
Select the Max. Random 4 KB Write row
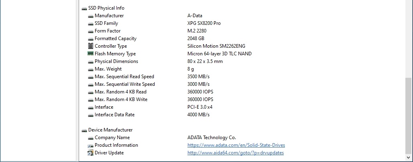[x=242, y=99]
